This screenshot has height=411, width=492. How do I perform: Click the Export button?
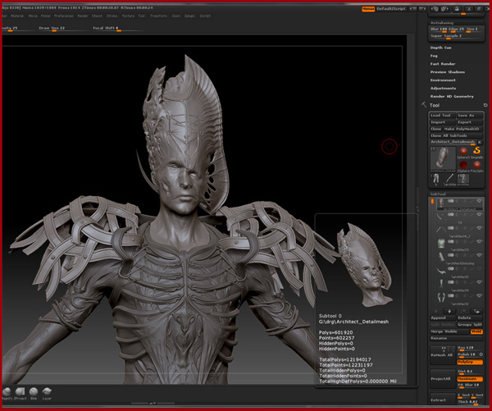469,122
